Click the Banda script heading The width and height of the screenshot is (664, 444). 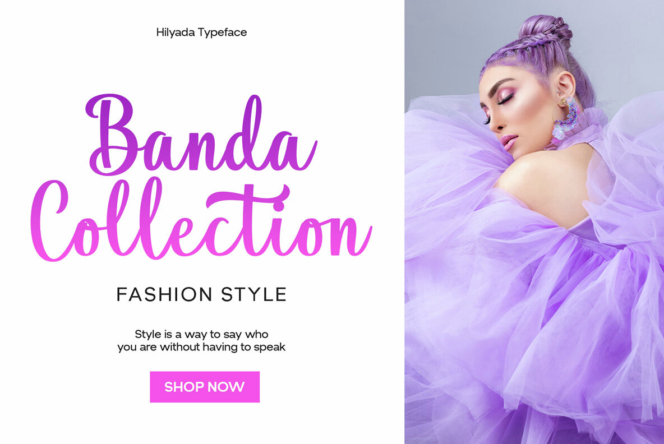click(201, 133)
